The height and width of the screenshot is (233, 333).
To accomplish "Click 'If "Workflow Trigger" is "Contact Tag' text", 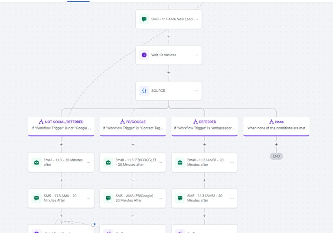I will 133,128.
